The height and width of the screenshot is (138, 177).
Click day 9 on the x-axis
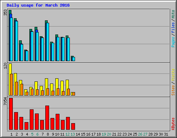click(x=53, y=134)
